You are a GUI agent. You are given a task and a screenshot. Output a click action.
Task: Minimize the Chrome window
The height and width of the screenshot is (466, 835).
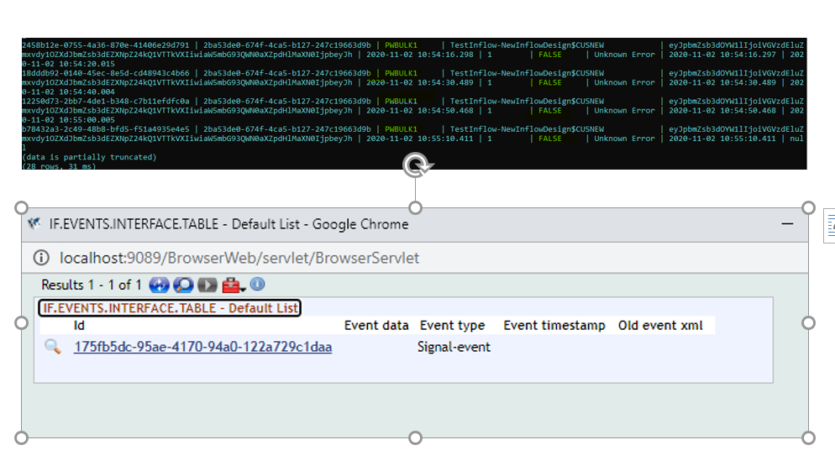click(x=787, y=224)
